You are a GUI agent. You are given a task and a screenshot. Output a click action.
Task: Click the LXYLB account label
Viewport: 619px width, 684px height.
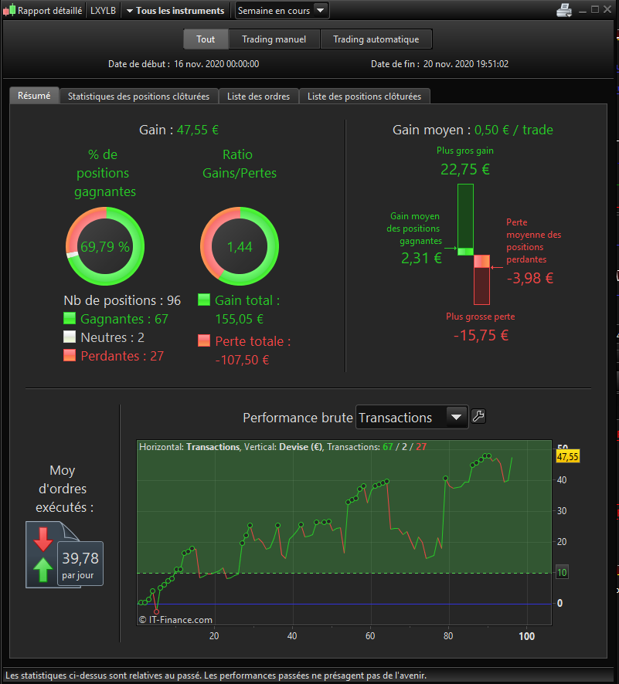103,11
